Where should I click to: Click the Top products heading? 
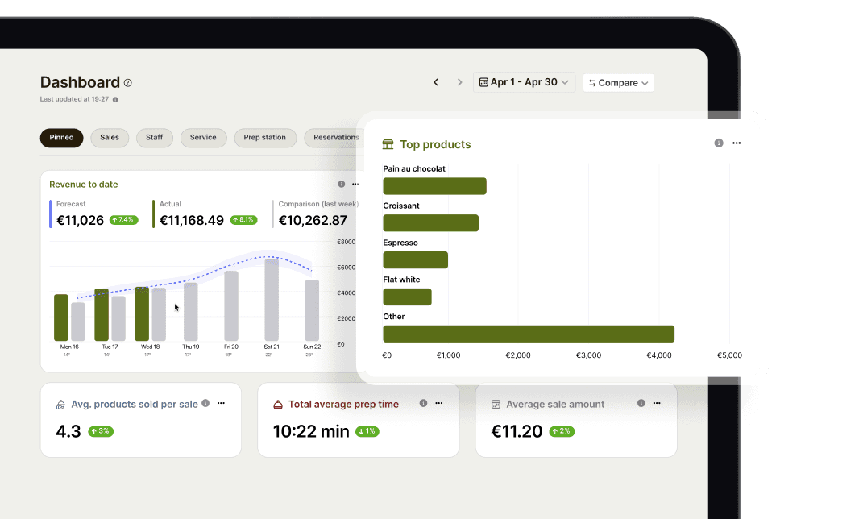click(435, 145)
